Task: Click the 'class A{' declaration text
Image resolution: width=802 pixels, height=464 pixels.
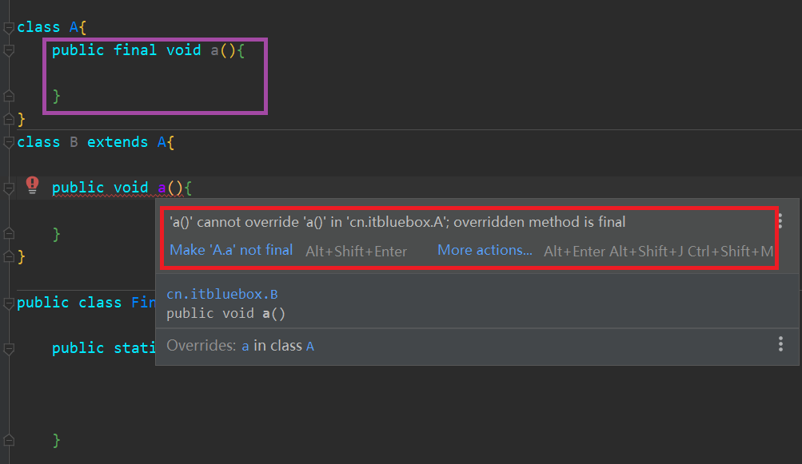Action: pos(52,27)
